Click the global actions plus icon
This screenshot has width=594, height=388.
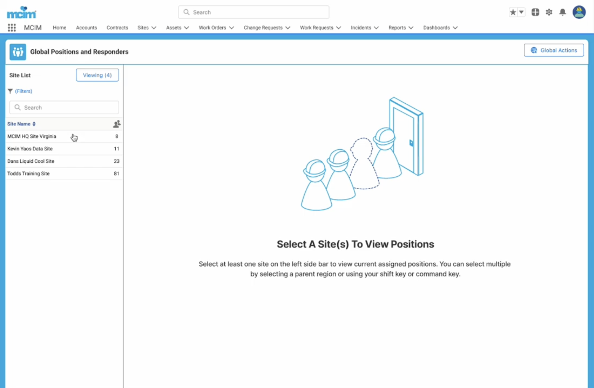[535, 12]
